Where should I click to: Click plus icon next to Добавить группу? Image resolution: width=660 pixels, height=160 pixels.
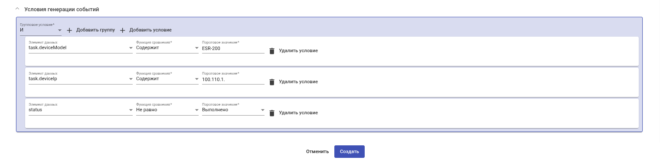tap(69, 30)
